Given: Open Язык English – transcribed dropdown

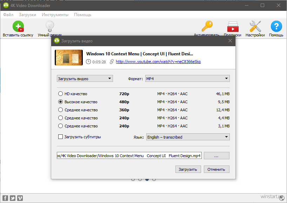Looking at the screenshot, I should pyautogui.click(x=188, y=137).
